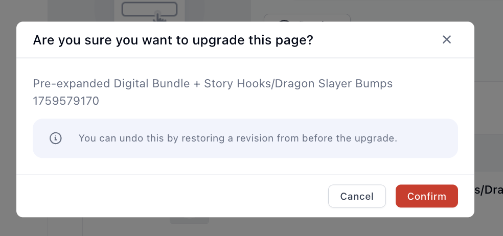Click the hand pointer in the background illustration
This screenshot has width=503, height=236.
click(x=160, y=17)
